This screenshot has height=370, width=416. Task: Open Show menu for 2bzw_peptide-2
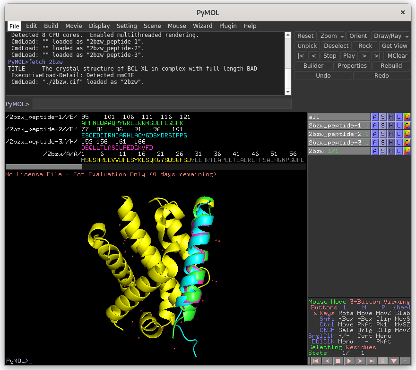click(x=382, y=134)
